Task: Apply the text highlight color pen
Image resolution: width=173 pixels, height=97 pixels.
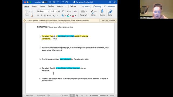Action: (68, 16)
